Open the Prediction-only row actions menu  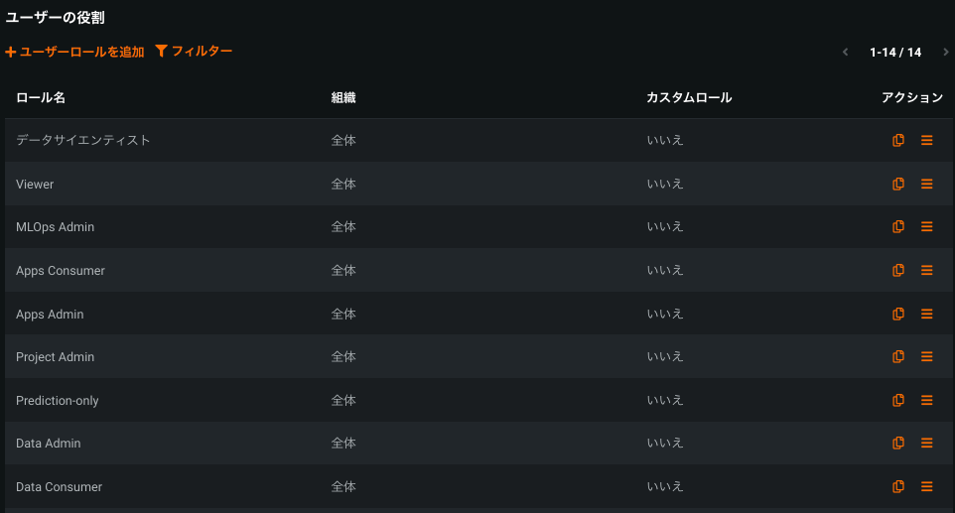(927, 400)
